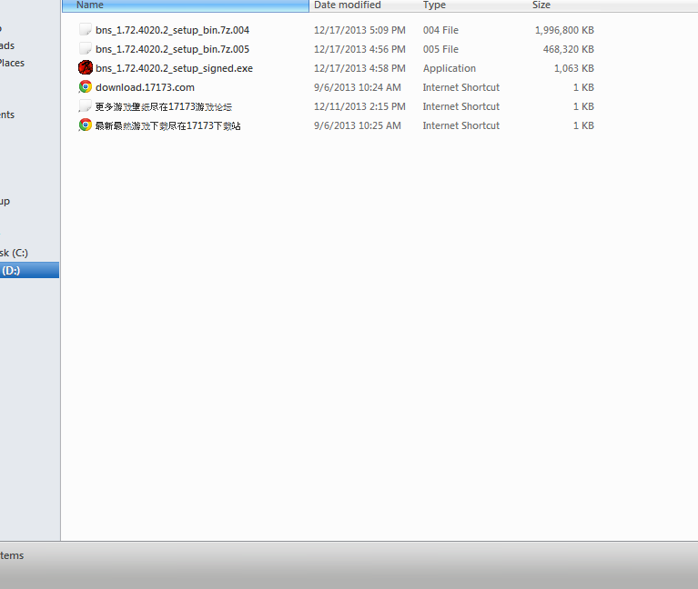
Task: Click the blank icon of the 12/11/2013 shortcut
Action: click(x=86, y=106)
